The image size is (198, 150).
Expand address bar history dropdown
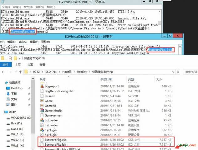point(173,72)
